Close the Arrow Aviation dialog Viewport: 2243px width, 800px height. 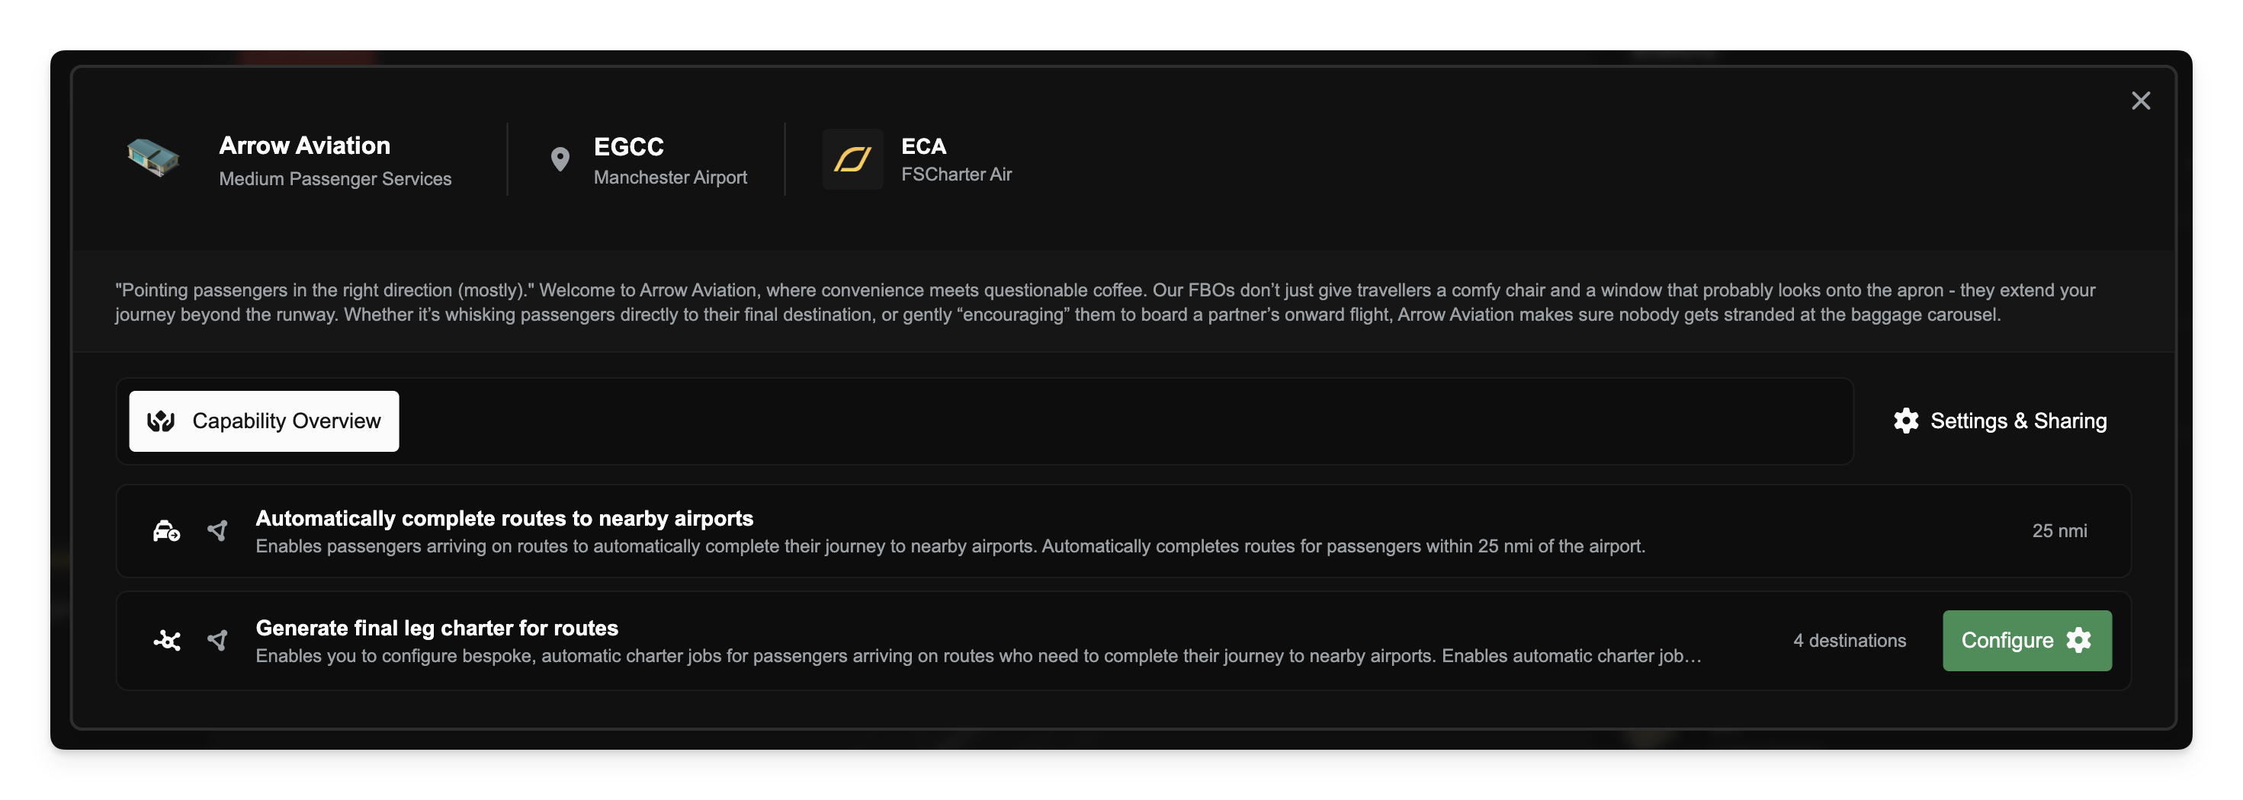pos(2140,101)
